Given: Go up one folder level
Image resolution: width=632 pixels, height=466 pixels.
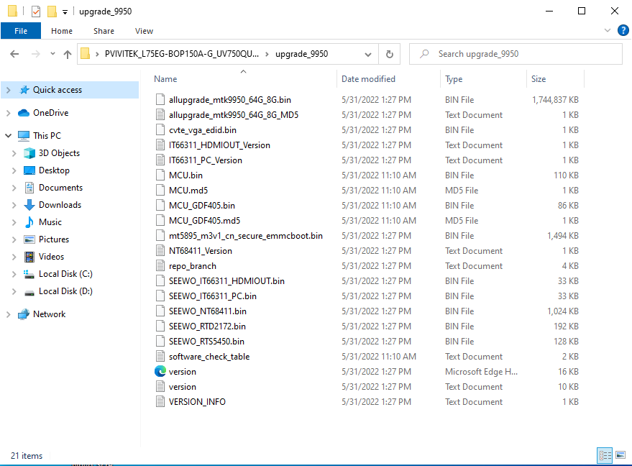Looking at the screenshot, I should pyautogui.click(x=68, y=54).
